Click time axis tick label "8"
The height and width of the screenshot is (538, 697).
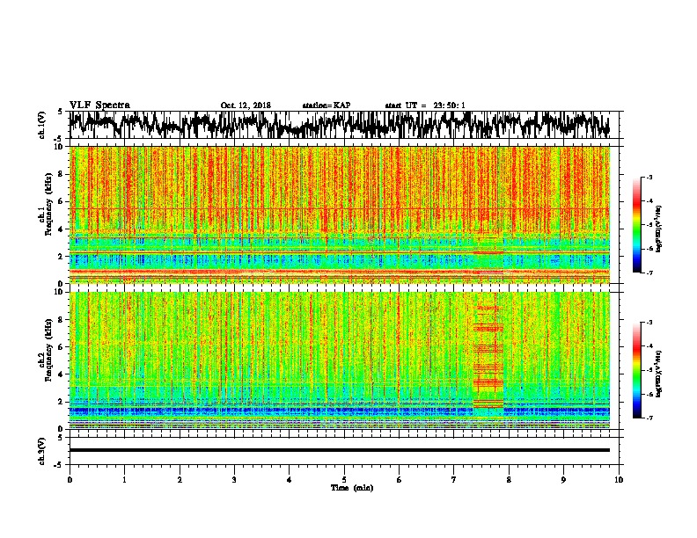tap(509, 480)
